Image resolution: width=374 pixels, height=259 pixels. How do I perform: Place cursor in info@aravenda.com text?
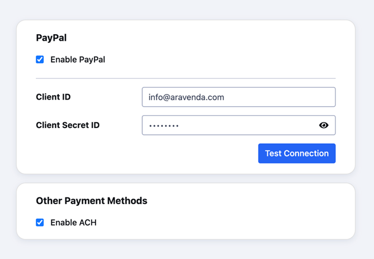point(186,97)
